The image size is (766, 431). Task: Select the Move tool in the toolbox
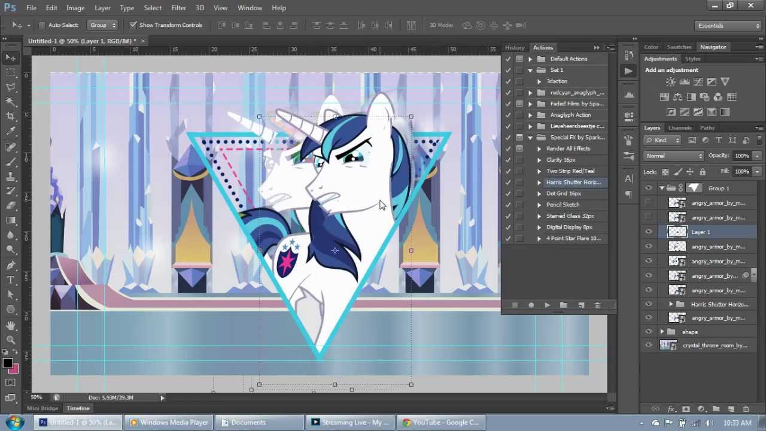tap(11, 57)
